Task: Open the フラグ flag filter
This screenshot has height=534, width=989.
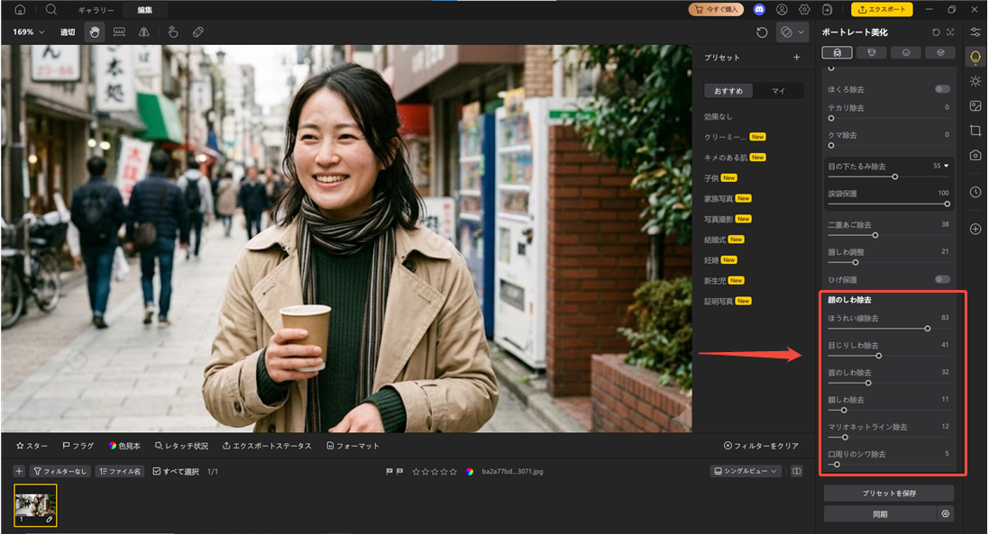Action: coord(78,446)
